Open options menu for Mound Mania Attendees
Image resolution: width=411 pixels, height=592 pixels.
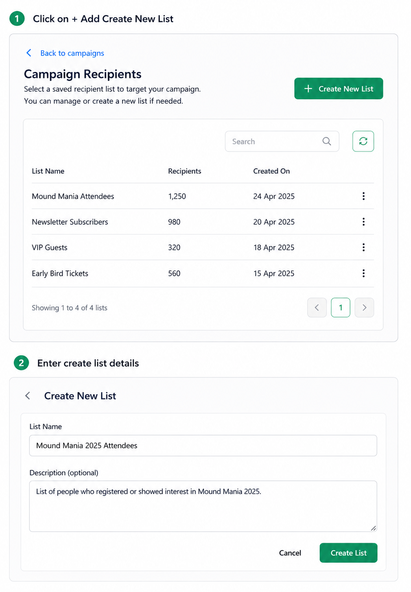[x=363, y=196]
